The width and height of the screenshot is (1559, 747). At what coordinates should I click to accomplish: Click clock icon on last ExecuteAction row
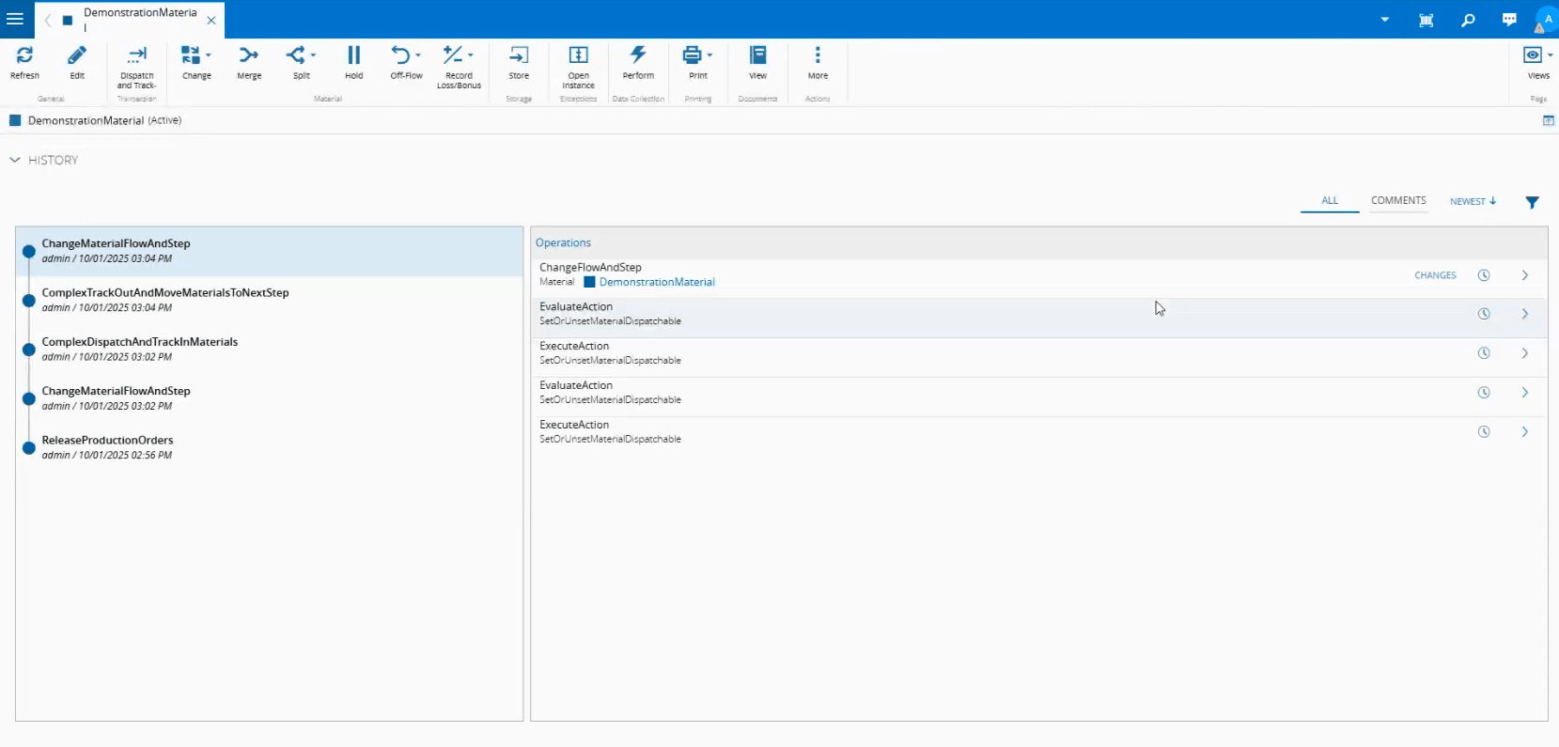point(1484,432)
